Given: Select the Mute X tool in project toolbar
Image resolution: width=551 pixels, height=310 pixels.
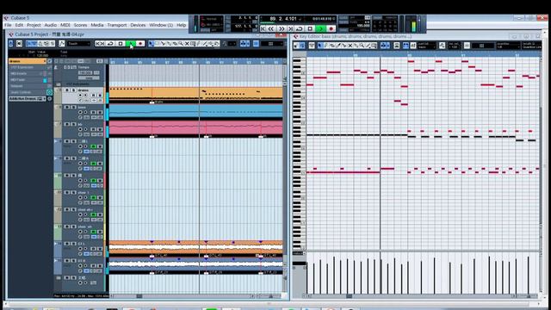Looking at the screenshot, I should [187, 44].
